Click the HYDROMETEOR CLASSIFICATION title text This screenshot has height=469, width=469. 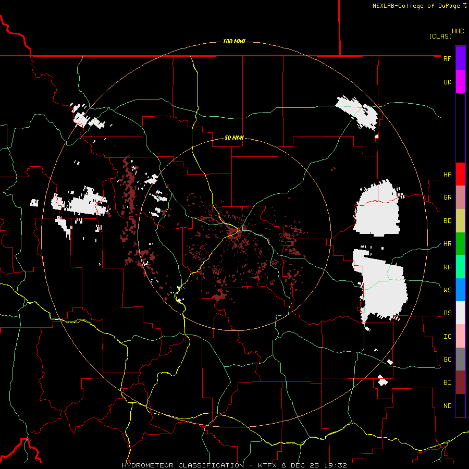point(183,465)
